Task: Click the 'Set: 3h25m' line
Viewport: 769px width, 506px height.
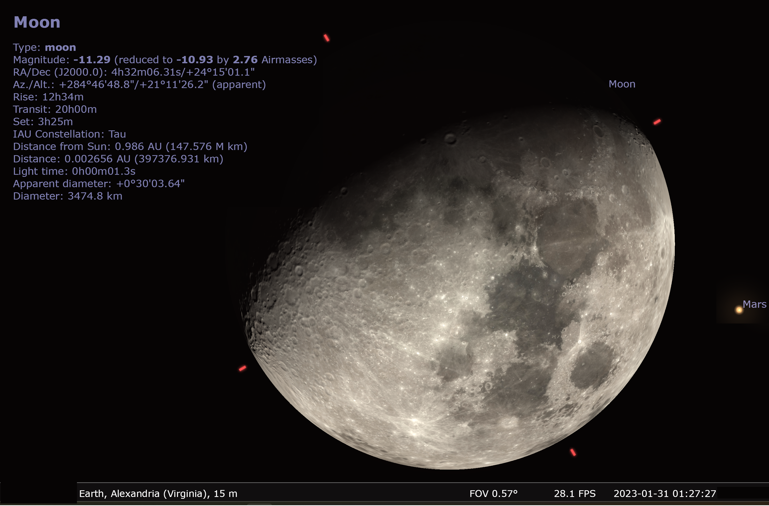Action: 43,122
